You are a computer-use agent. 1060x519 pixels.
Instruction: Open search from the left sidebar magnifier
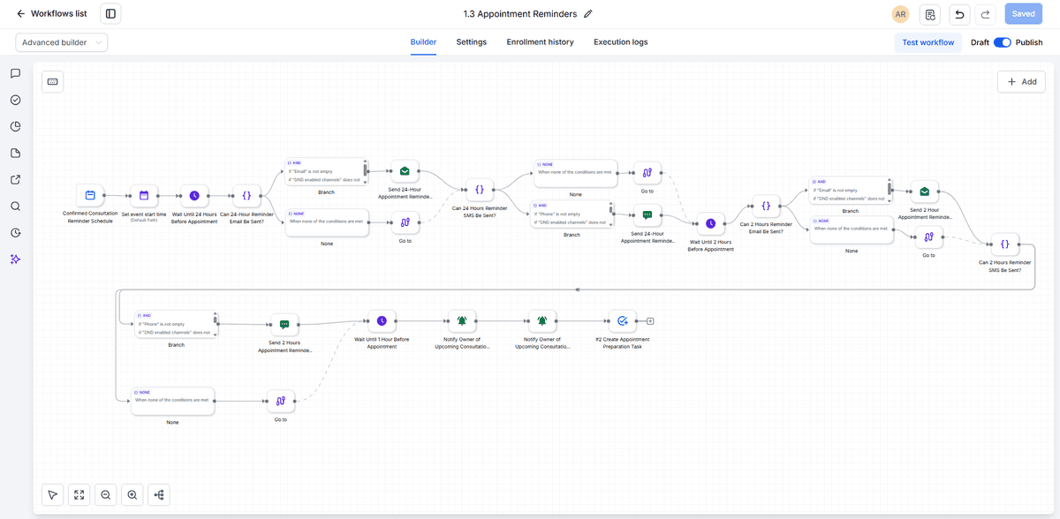tap(15, 207)
